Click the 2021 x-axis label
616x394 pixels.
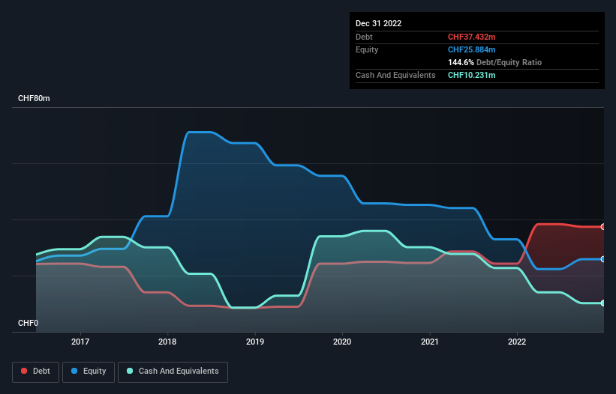(430, 342)
